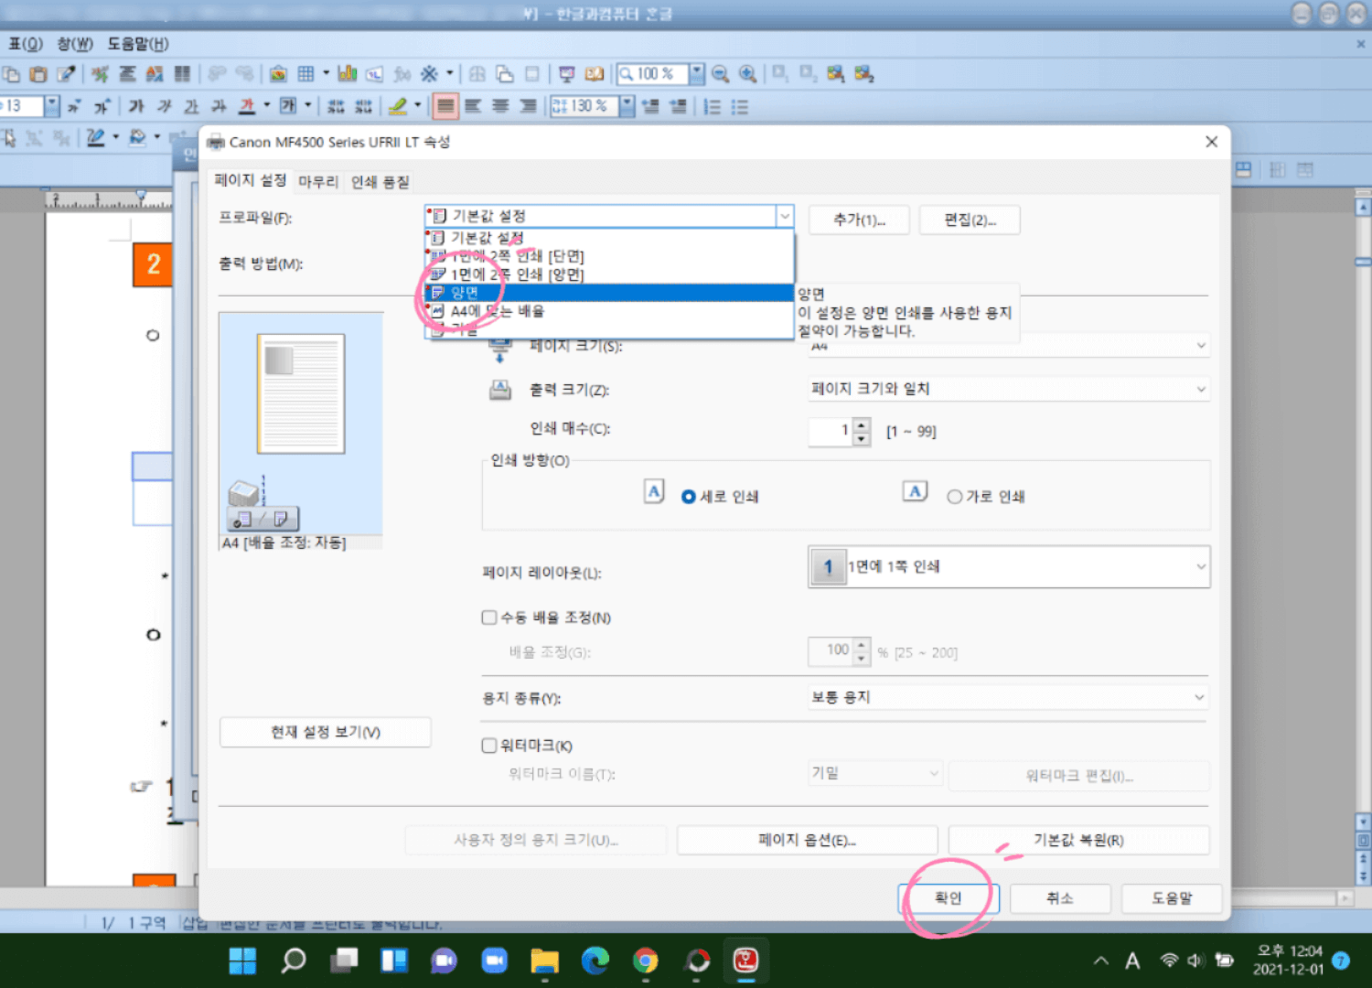
Task: Click 현재 설정 보기(V) button
Action: [x=326, y=732]
